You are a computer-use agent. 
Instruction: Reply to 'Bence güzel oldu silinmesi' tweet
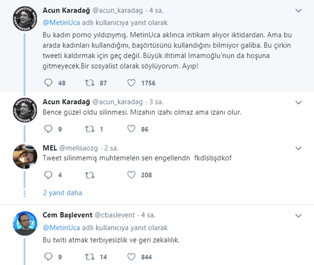click(x=48, y=128)
